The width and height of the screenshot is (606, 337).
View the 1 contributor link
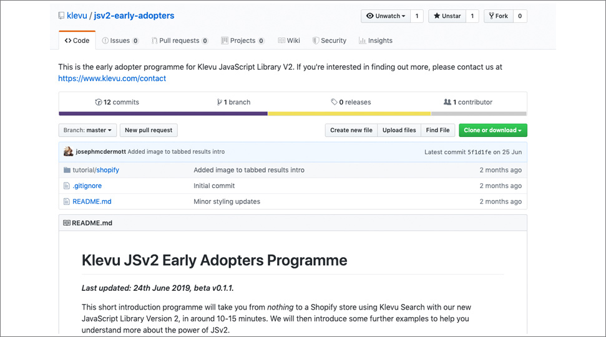468,102
